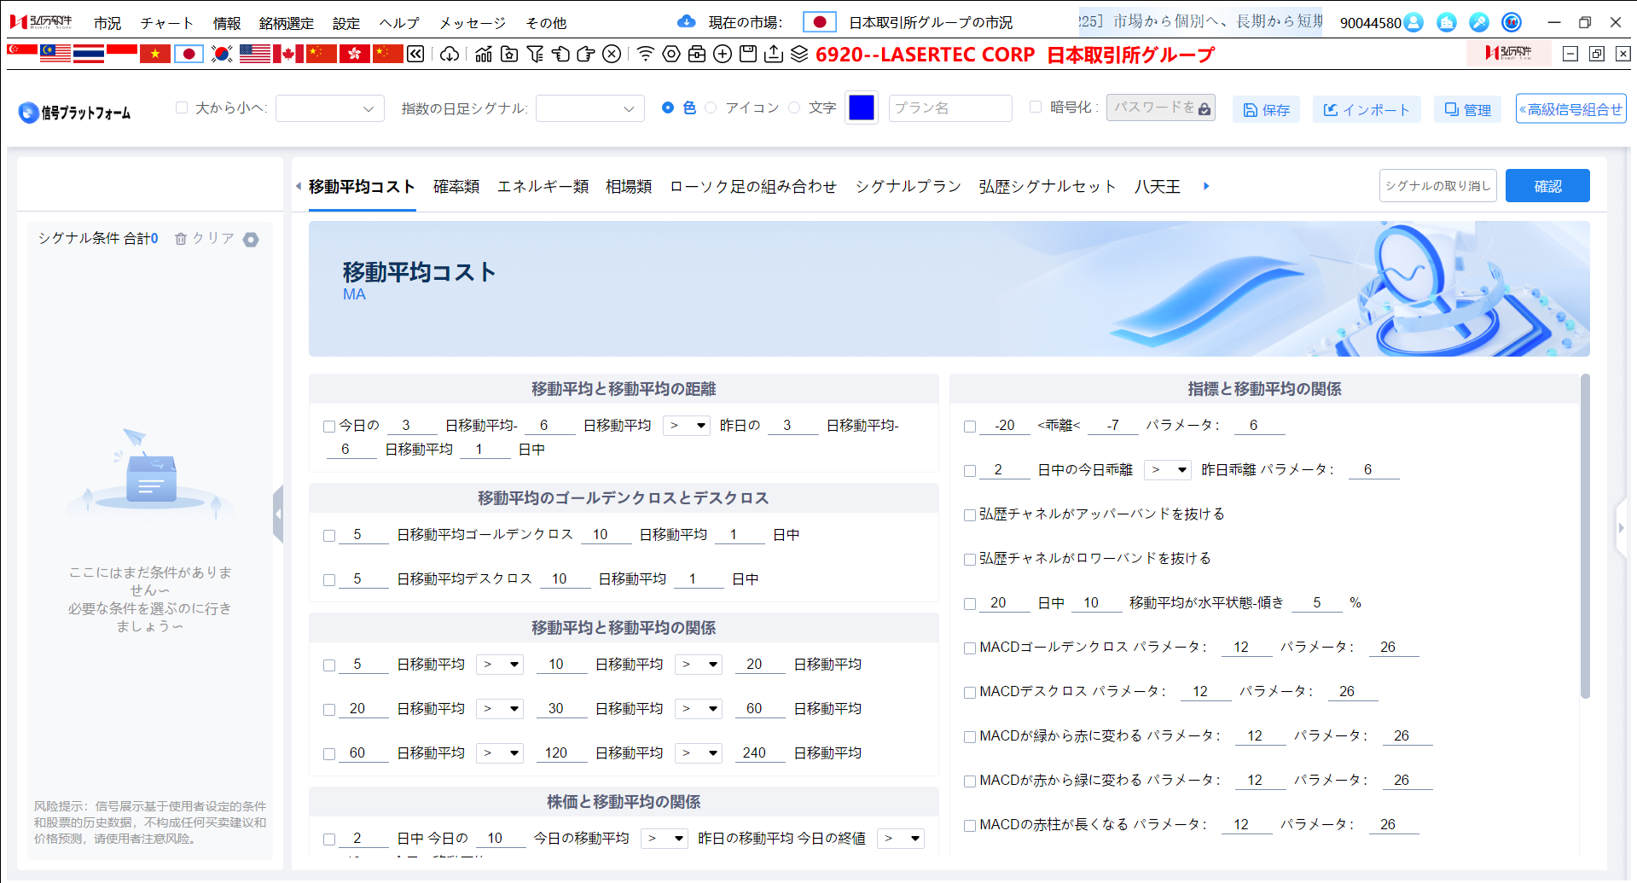The height and width of the screenshot is (883, 1637).
Task: Select the 文字 radio button
Action: [x=794, y=107]
